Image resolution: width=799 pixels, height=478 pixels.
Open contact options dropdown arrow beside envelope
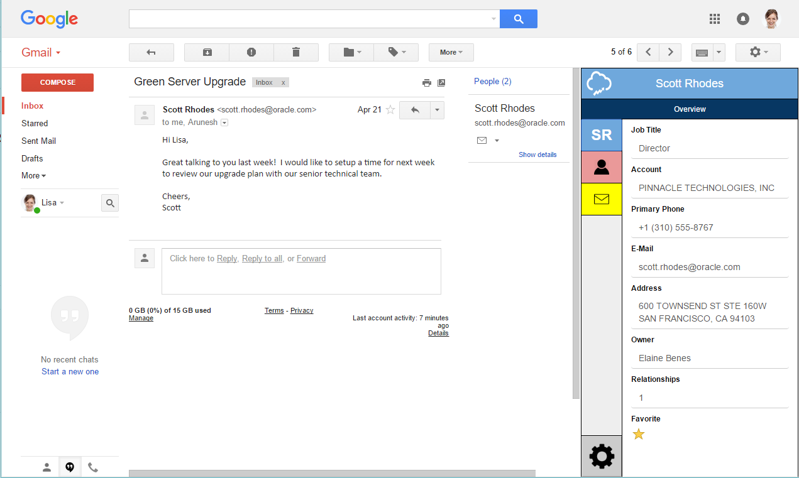pyautogui.click(x=497, y=141)
